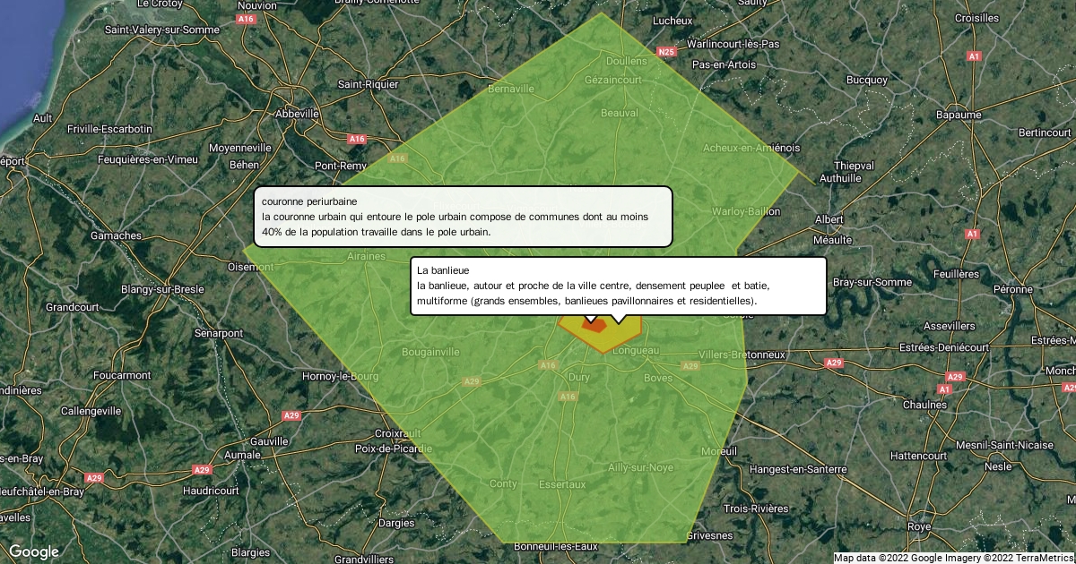Click the N25 road shield near Lucheux
This screenshot has width=1076, height=564.
pos(665,53)
